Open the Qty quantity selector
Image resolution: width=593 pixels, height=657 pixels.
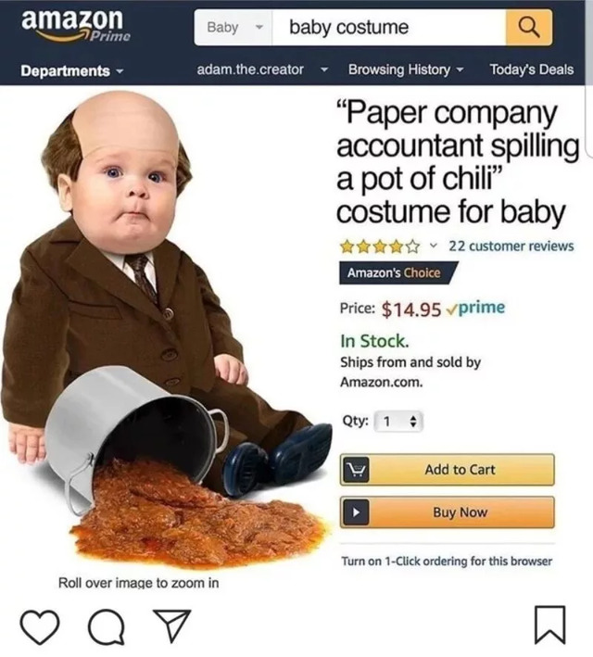(397, 421)
